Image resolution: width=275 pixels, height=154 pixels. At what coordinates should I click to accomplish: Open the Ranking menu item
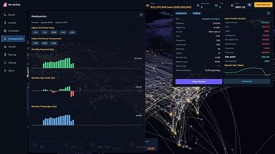pos(14,55)
